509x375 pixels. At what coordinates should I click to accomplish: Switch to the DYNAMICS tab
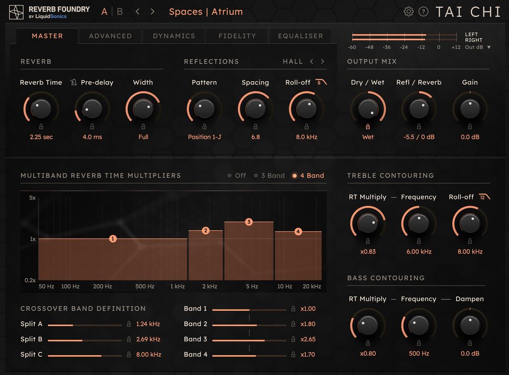pos(174,36)
